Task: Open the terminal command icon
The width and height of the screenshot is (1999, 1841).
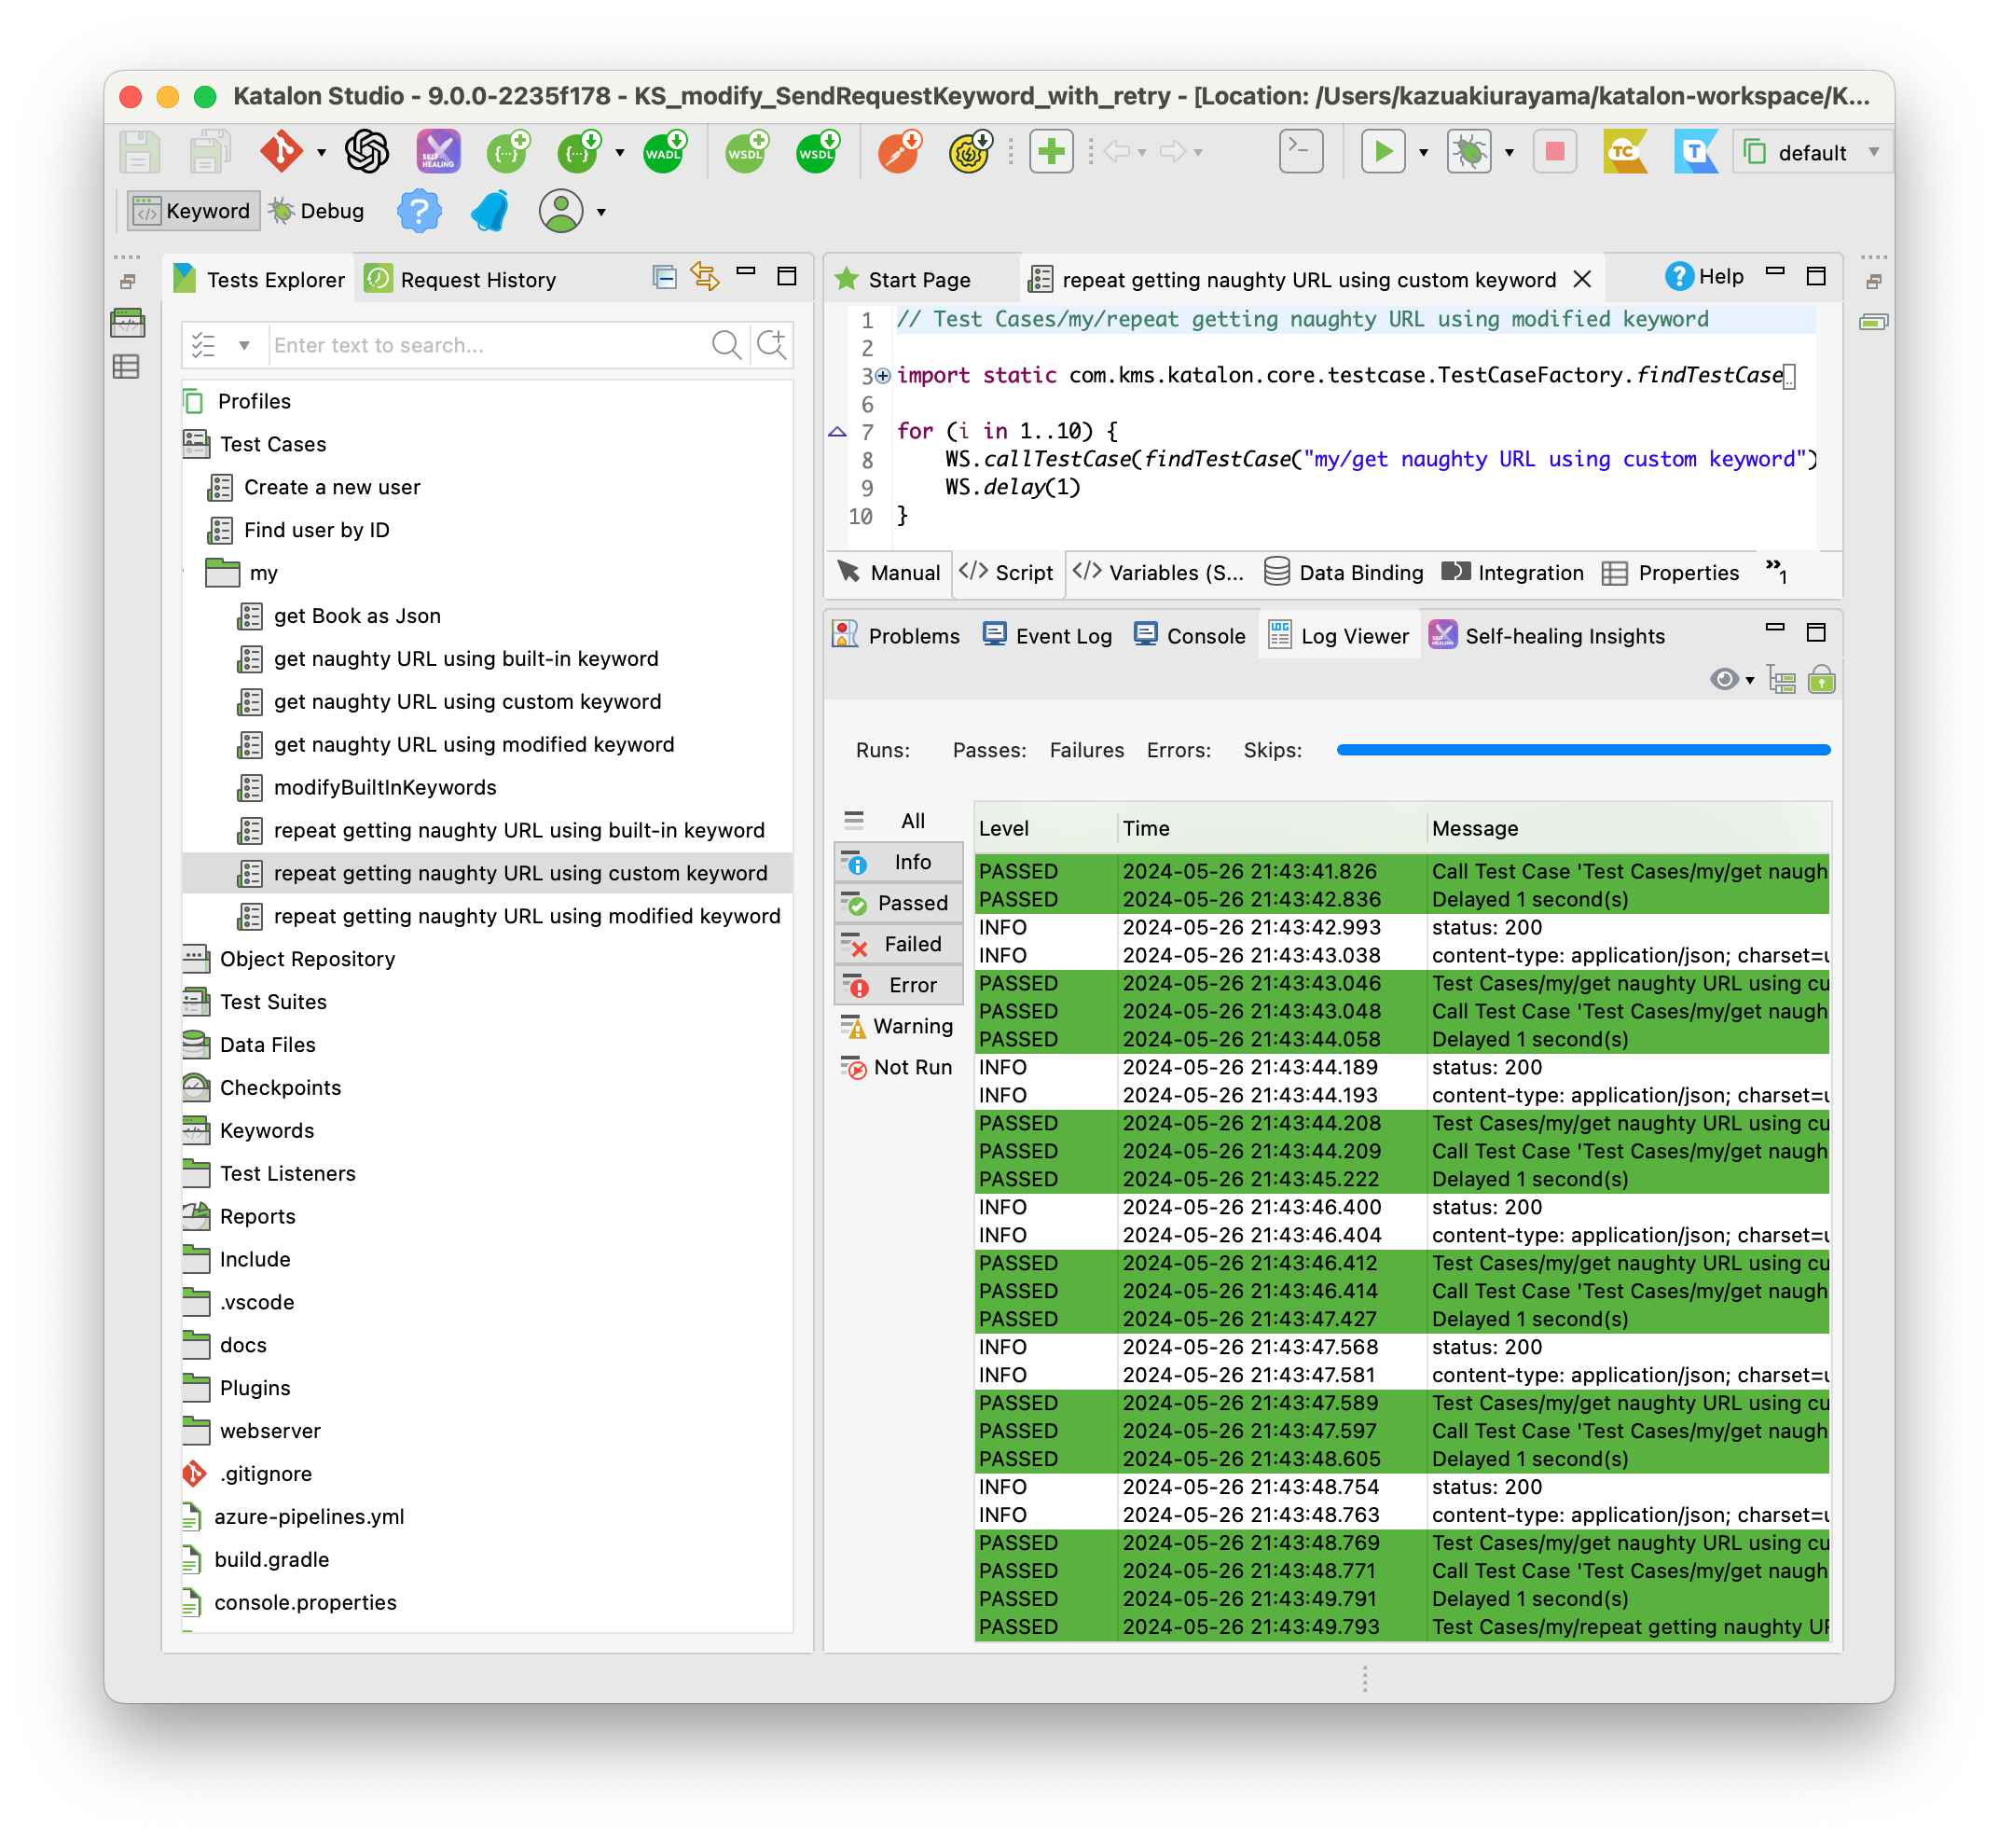Action: [x=1300, y=151]
